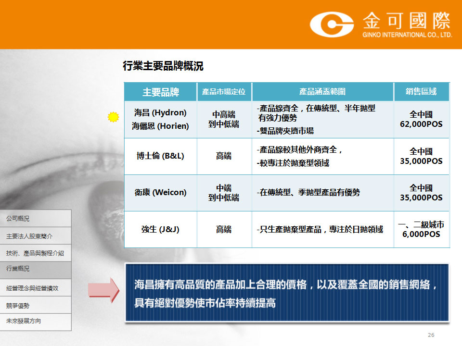Click B&L row 高端 positioning cell
The width and height of the screenshot is (462, 346).
(224, 156)
